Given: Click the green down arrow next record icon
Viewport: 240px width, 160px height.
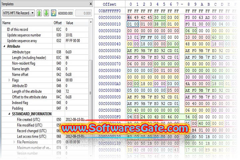Looking at the screenshot, I should 46,13.
